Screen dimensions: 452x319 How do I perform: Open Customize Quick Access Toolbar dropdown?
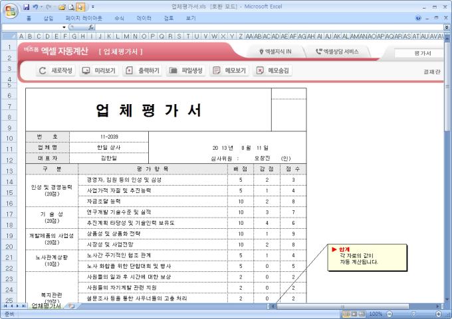tap(93, 7)
